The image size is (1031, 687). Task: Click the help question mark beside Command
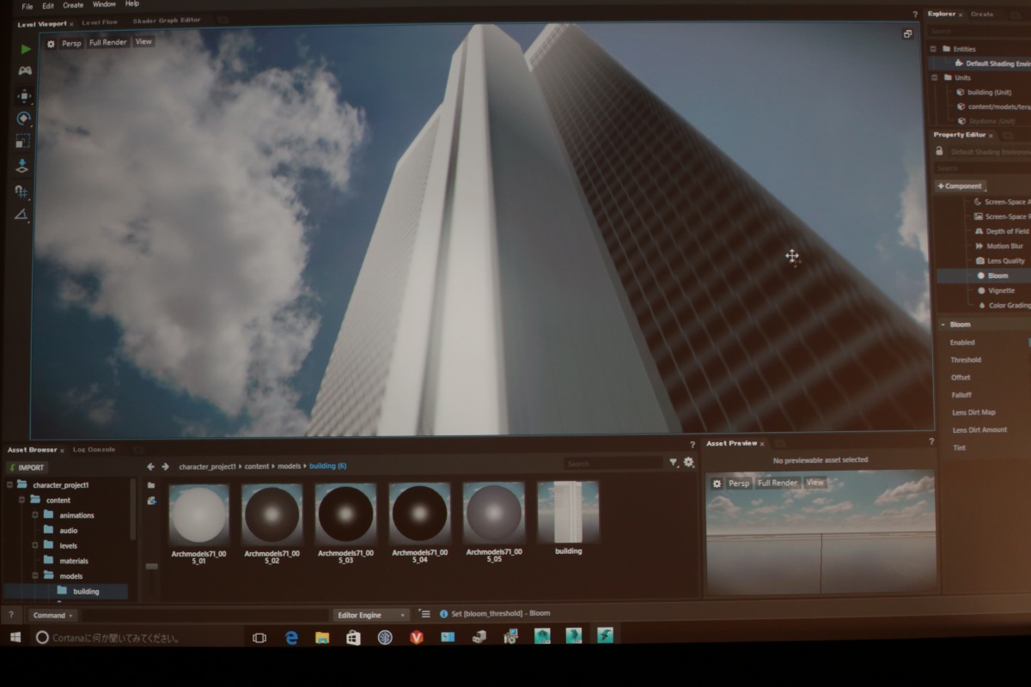coord(11,615)
